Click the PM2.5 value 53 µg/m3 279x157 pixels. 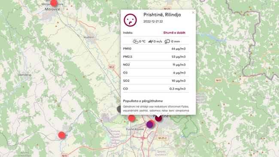(179, 57)
